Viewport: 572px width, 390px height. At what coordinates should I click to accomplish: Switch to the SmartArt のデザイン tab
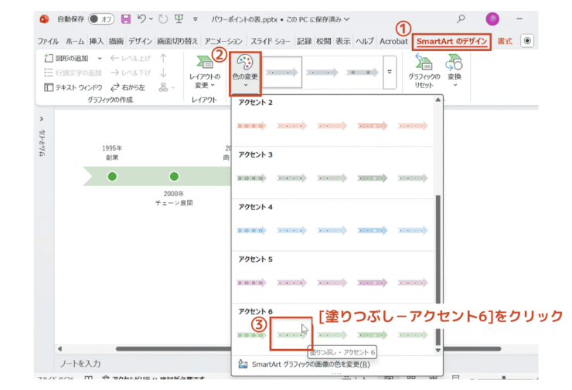pos(452,40)
